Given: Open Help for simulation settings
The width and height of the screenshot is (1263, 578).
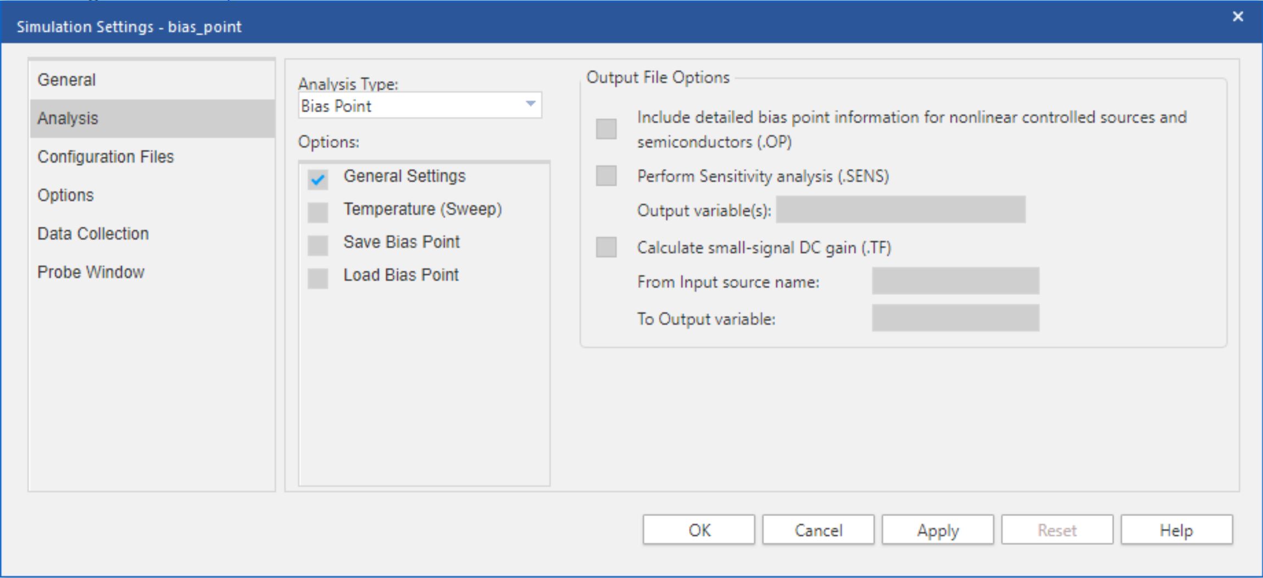Looking at the screenshot, I should click(x=1177, y=530).
